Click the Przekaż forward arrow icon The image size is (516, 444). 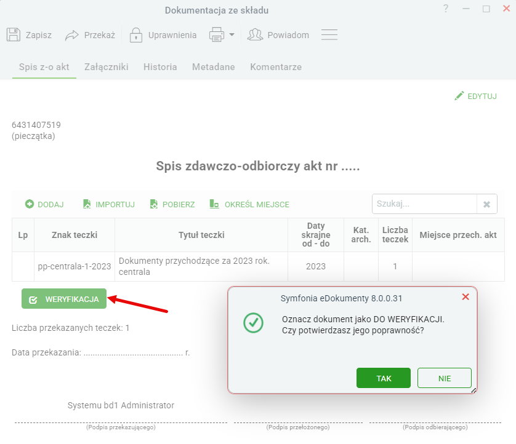pyautogui.click(x=72, y=35)
